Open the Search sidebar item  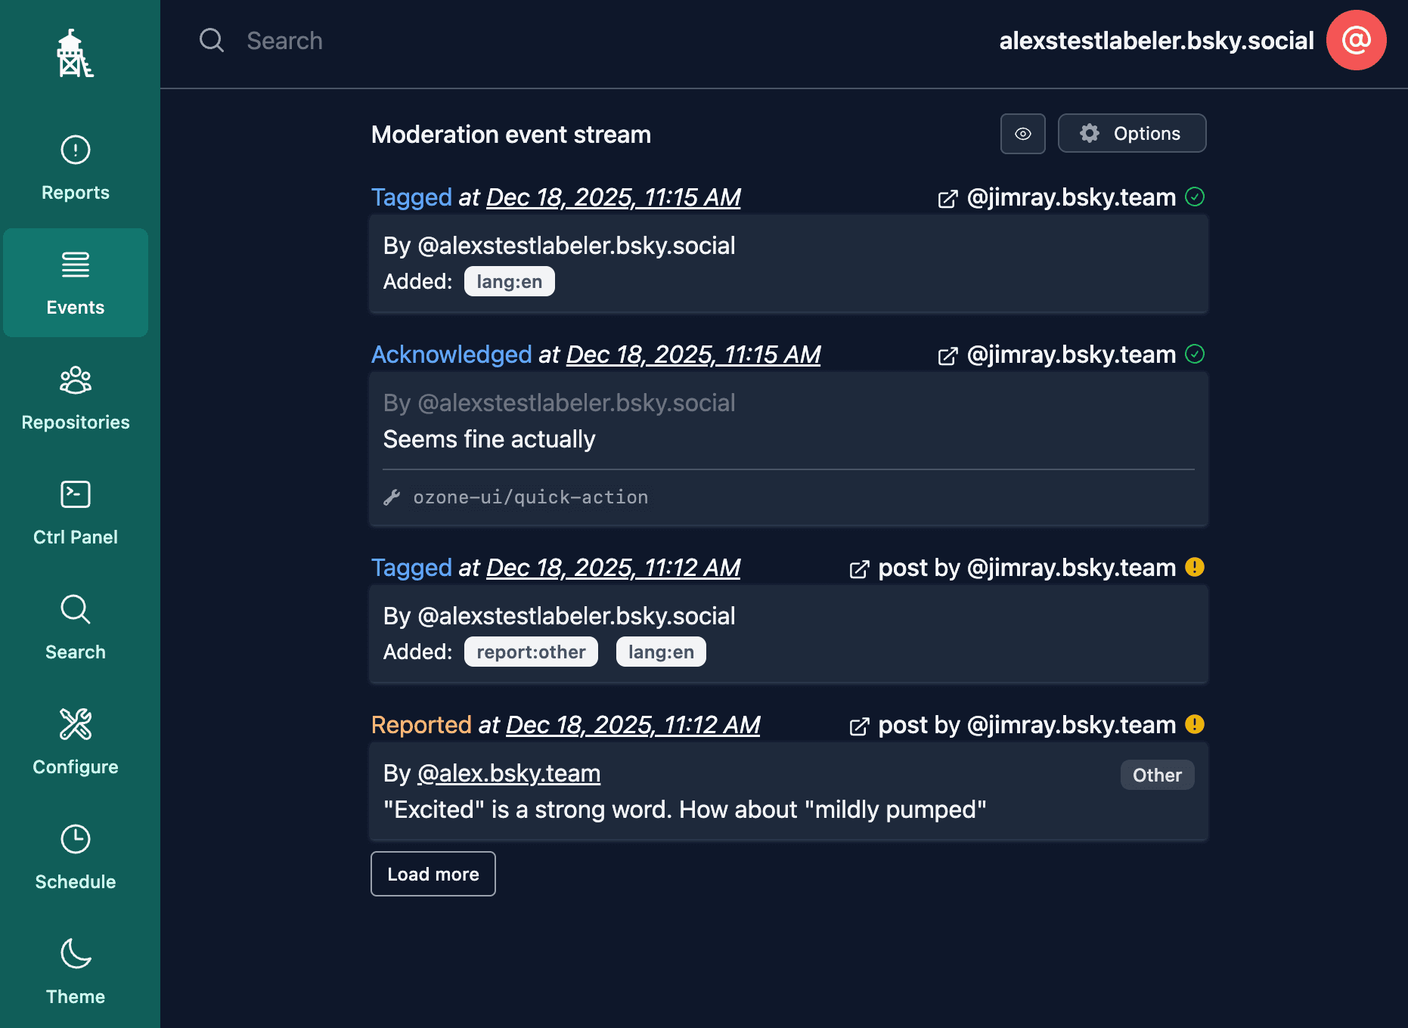(76, 627)
